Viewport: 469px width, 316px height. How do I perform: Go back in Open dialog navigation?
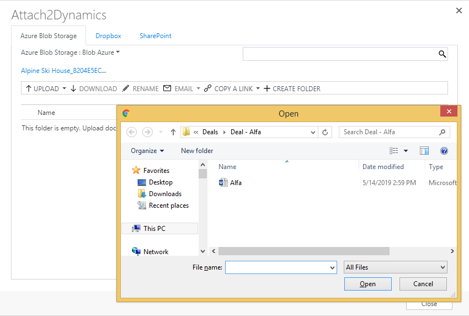pyautogui.click(x=132, y=132)
